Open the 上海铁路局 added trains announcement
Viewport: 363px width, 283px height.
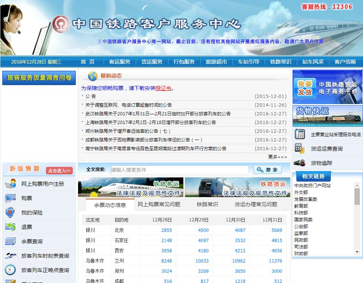point(150,122)
